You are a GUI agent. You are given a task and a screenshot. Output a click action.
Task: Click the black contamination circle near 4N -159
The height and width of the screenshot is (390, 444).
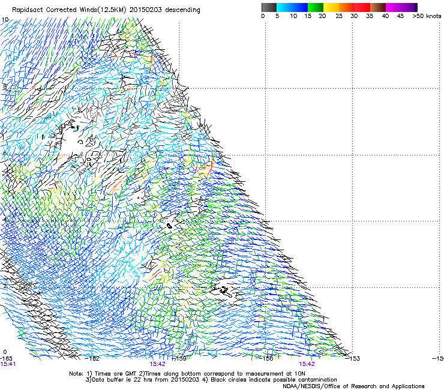[169, 226]
